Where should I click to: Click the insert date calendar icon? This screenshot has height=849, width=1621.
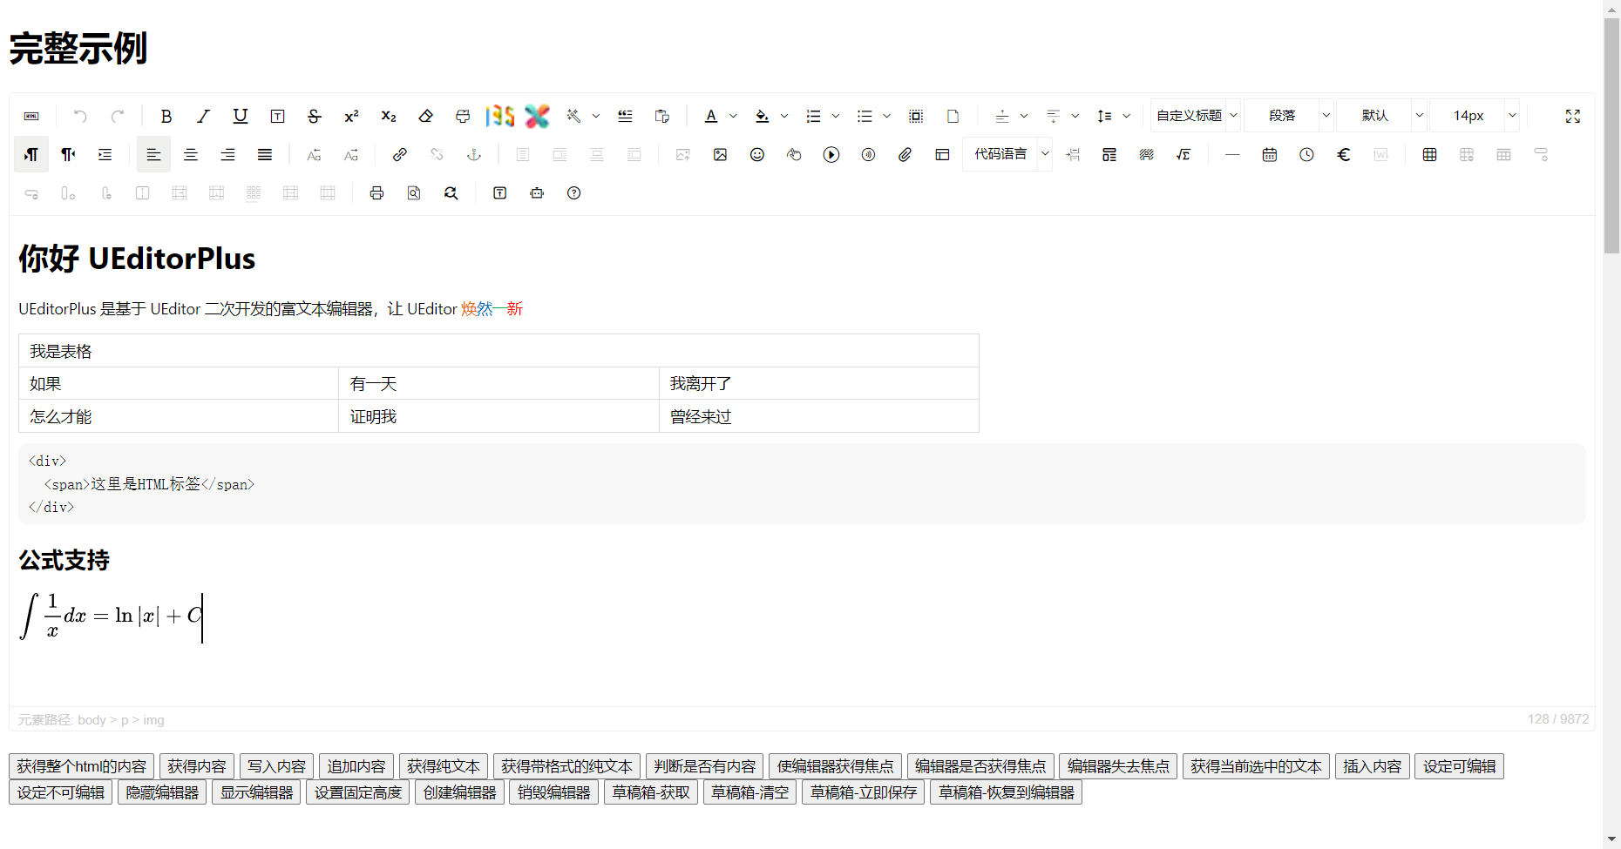[1270, 154]
